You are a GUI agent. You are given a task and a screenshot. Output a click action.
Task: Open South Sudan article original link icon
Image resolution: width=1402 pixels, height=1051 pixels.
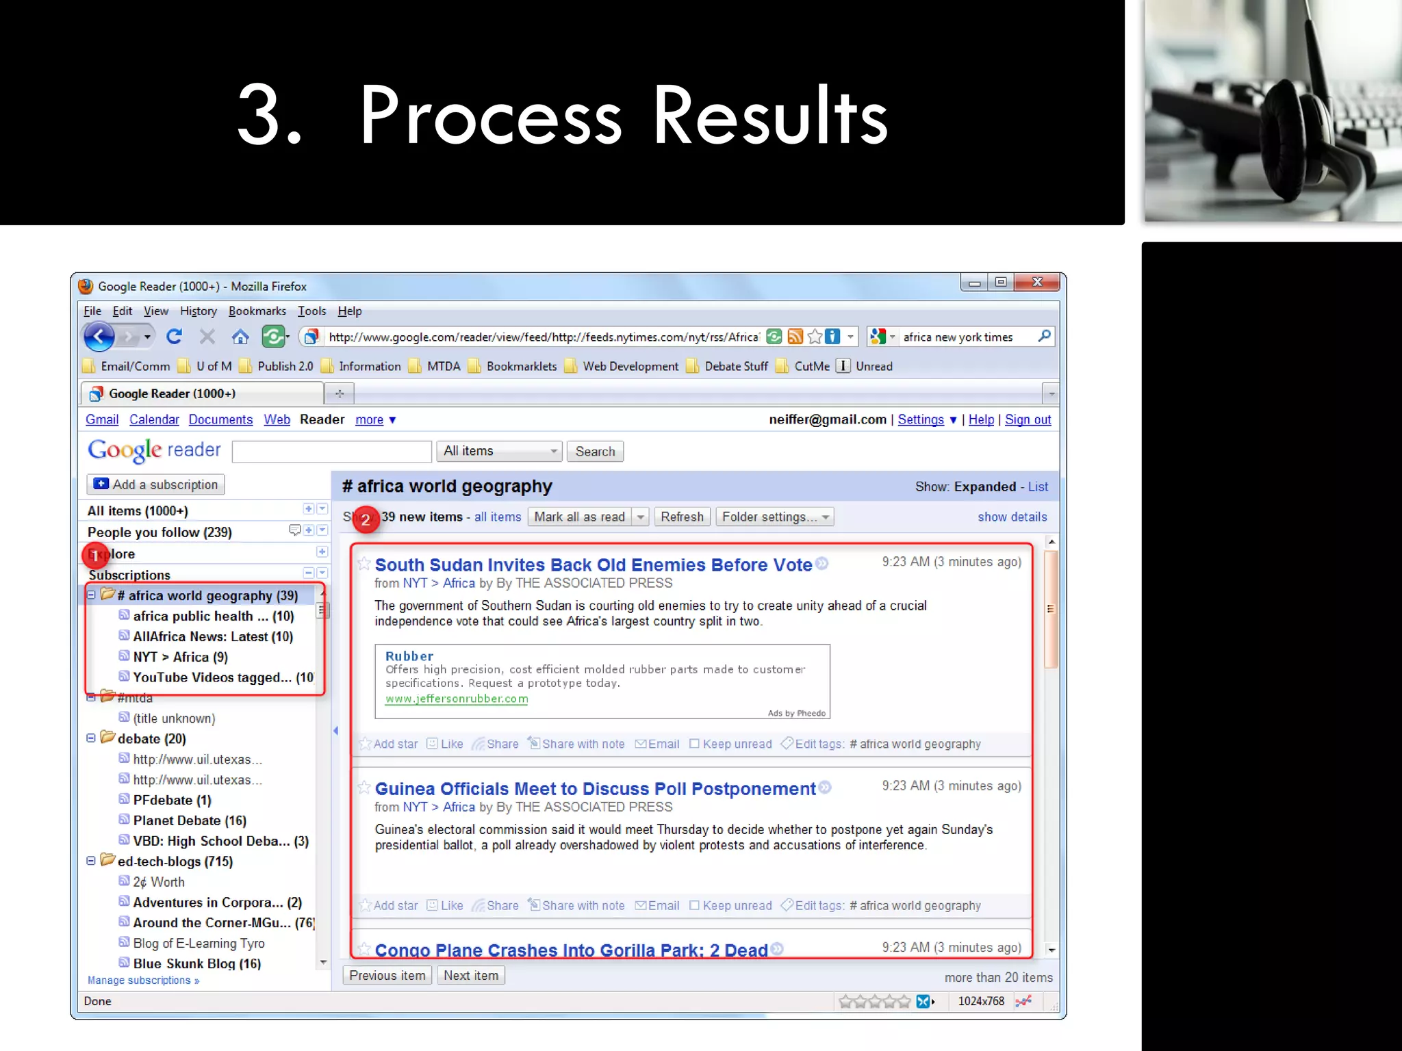(822, 563)
